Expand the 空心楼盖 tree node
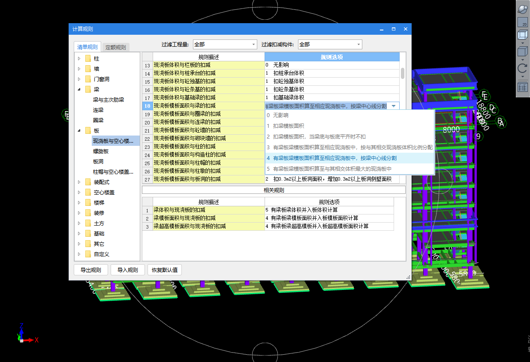This screenshot has height=362, width=530. click(79, 192)
